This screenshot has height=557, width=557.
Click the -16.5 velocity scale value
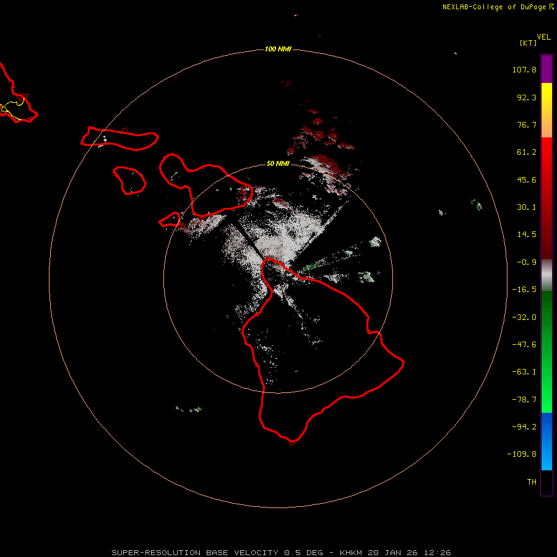(x=524, y=290)
